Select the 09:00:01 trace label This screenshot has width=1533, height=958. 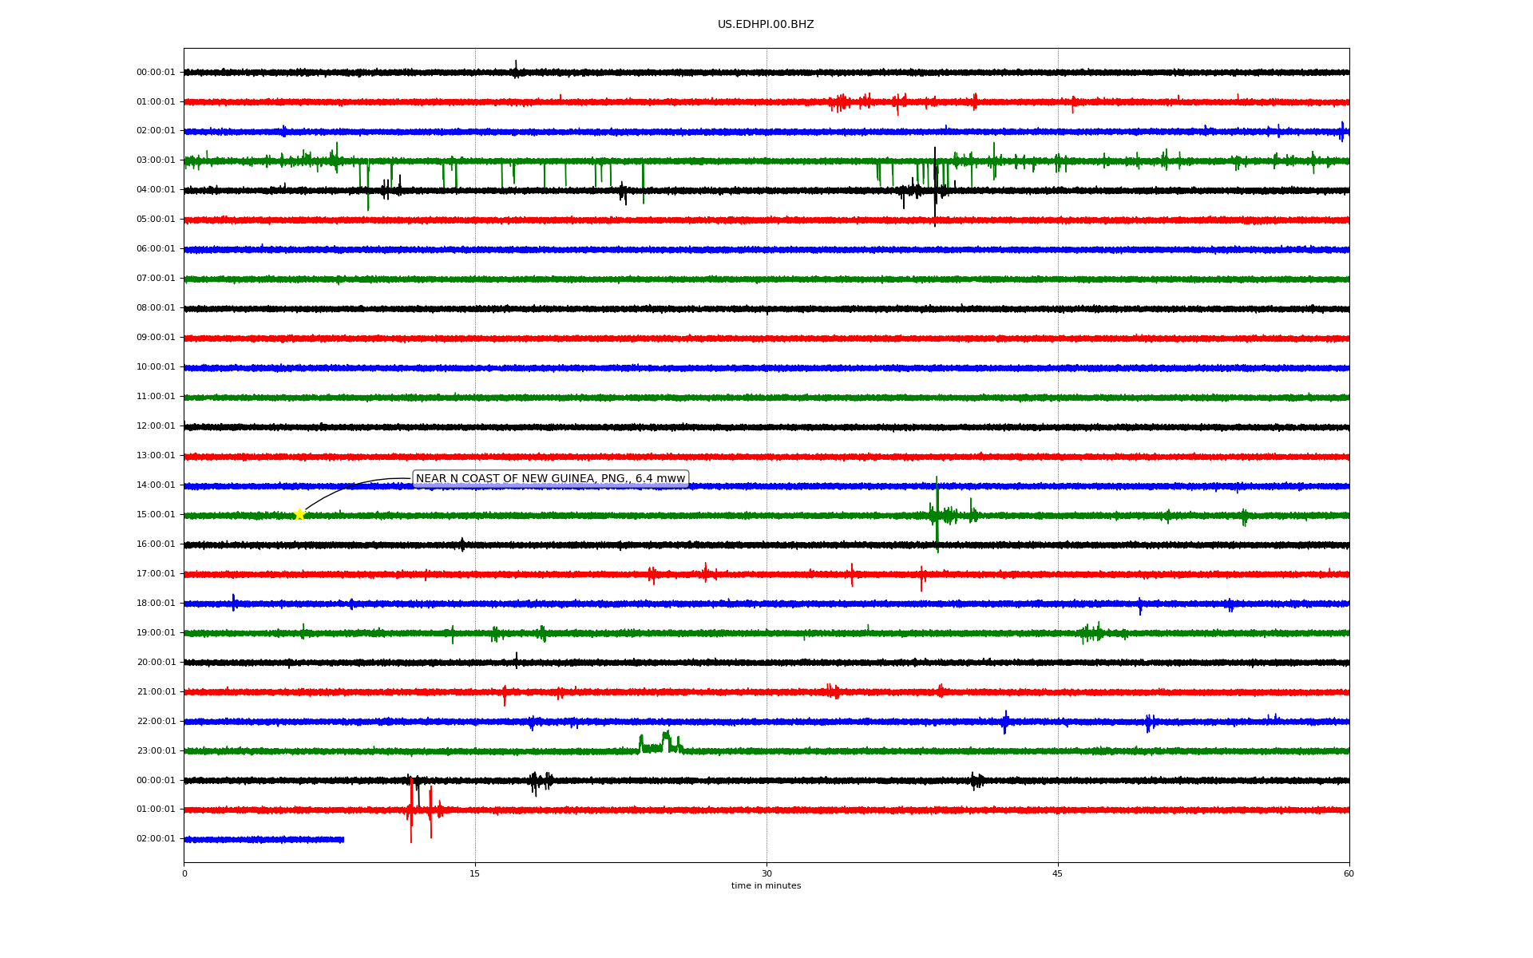pyautogui.click(x=156, y=338)
